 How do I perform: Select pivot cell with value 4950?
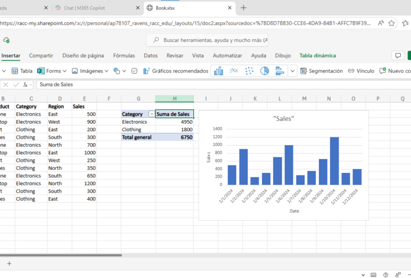175,122
